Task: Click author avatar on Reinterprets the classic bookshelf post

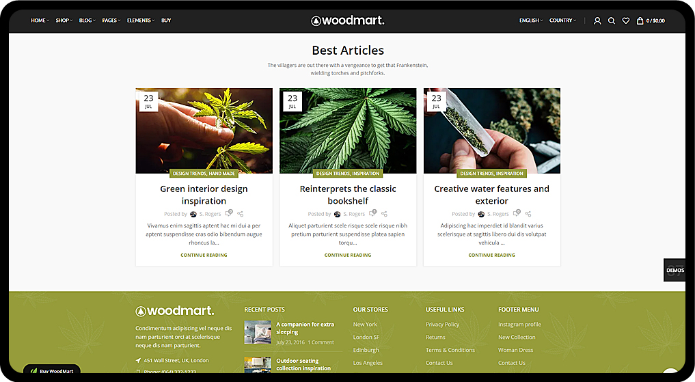Action: 338,214
